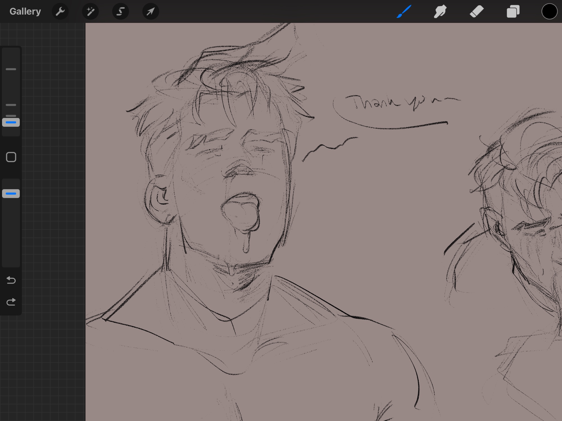Return to the Gallery
This screenshot has width=562, height=421.
[x=25, y=12]
